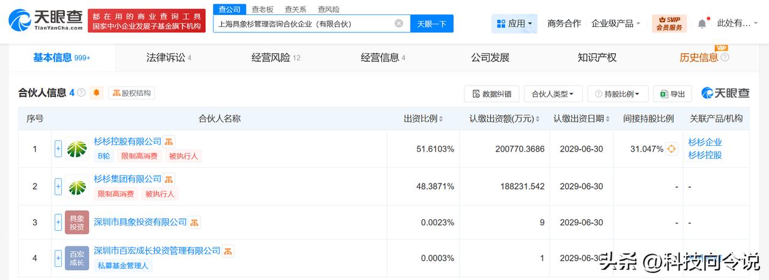The width and height of the screenshot is (769, 280).
Task: Sort by the 认缴出资日期 column arrows
Action: [x=609, y=119]
